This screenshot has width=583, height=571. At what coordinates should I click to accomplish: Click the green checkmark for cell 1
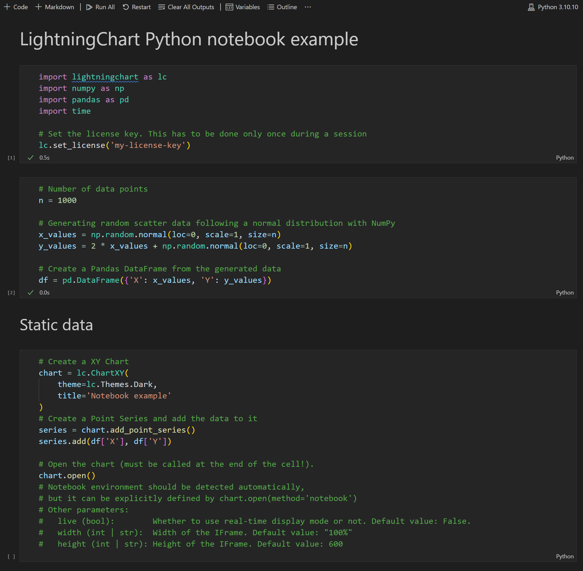pos(30,158)
